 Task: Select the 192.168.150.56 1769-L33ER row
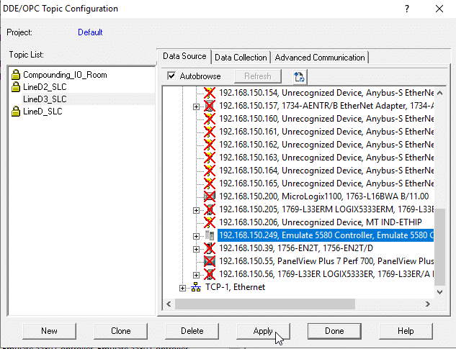tap(326, 274)
